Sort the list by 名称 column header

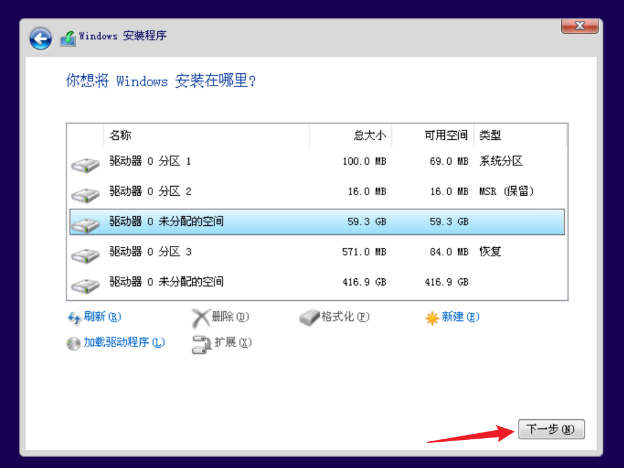[207, 135]
